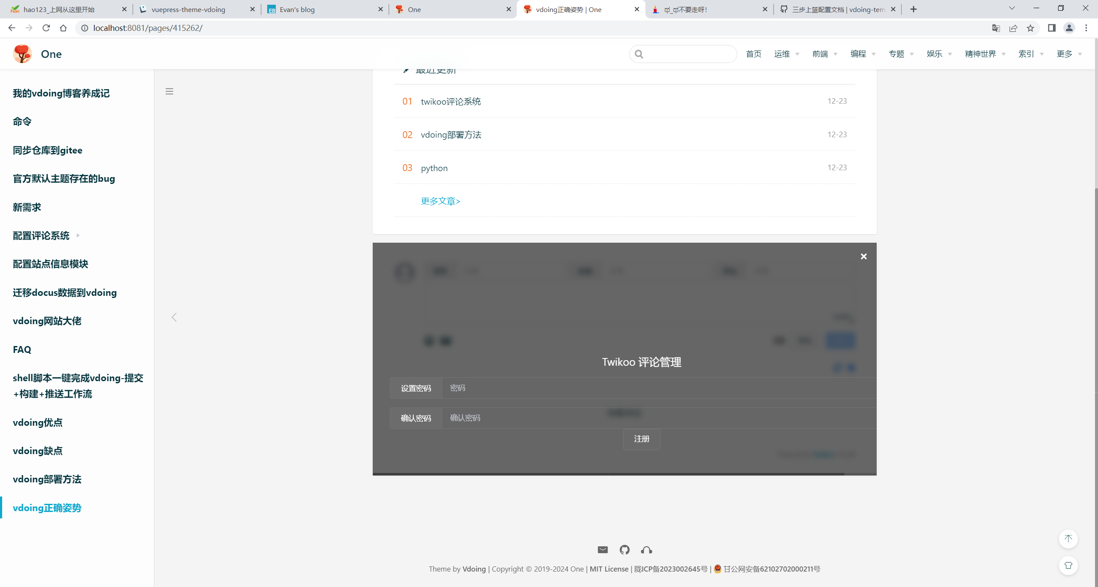The image size is (1098, 587).
Task: Focus the 确认密码 confirm field
Action: tap(659, 418)
